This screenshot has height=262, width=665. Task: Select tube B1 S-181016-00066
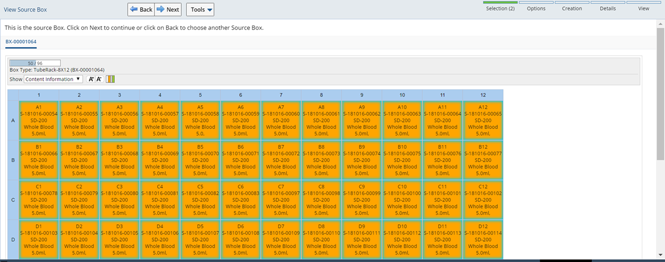point(39,160)
